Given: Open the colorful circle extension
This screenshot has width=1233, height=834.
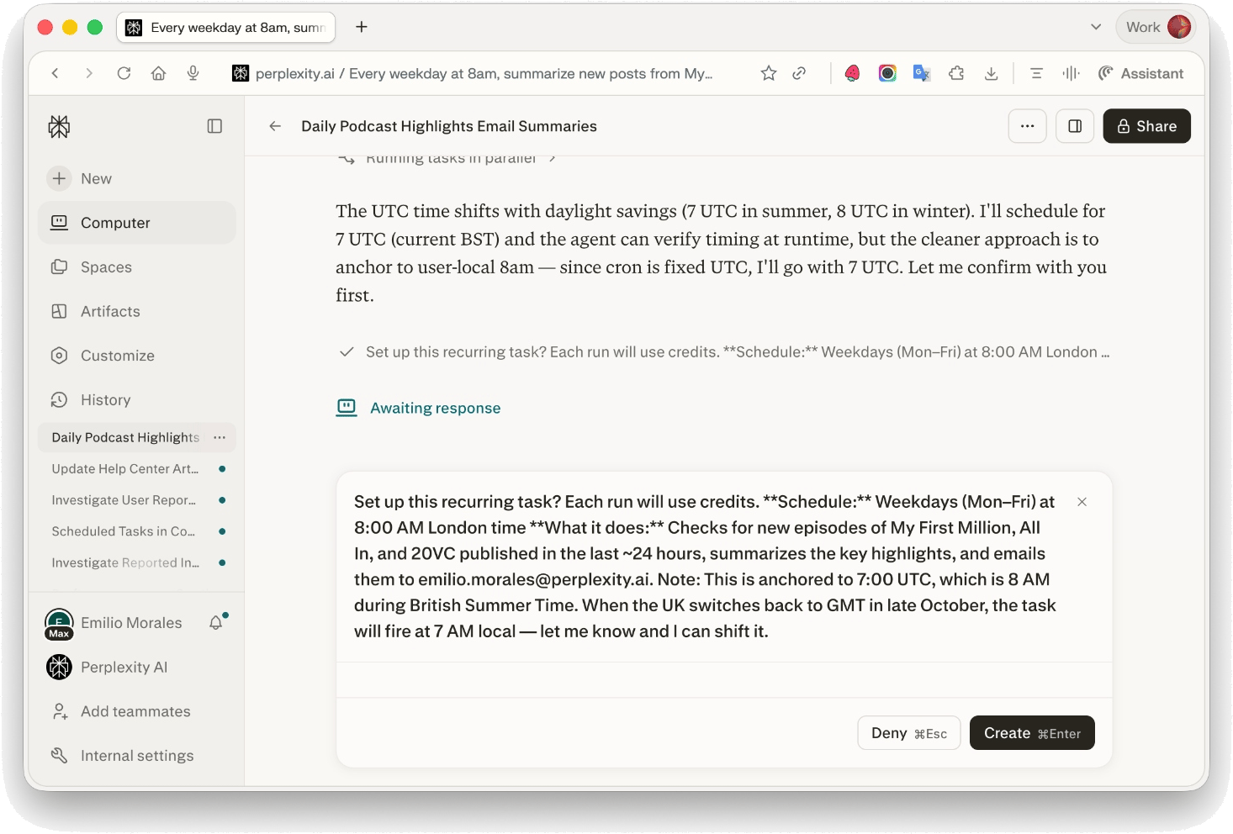Looking at the screenshot, I should (x=887, y=73).
